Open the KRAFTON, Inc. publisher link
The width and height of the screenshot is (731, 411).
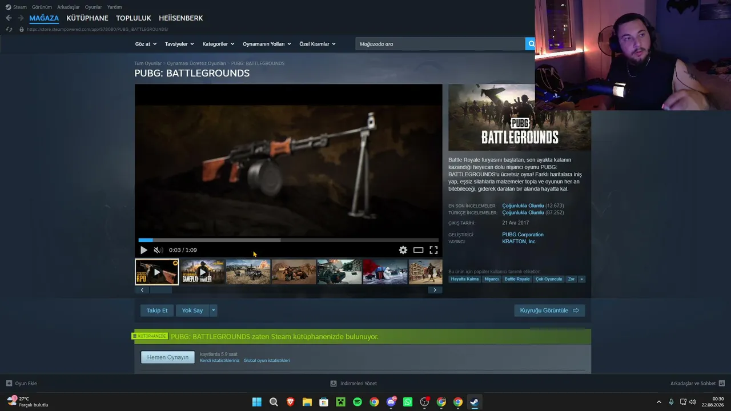519,241
